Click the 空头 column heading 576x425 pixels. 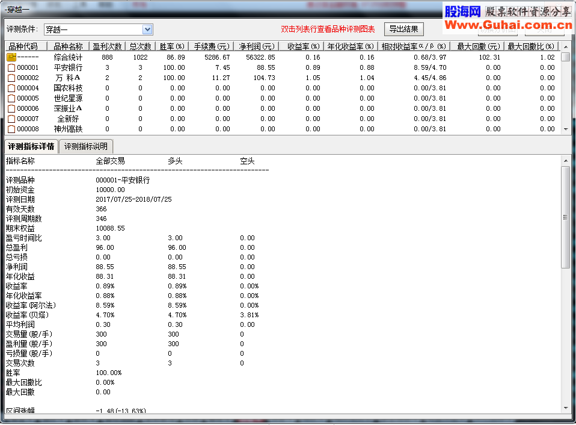[247, 161]
